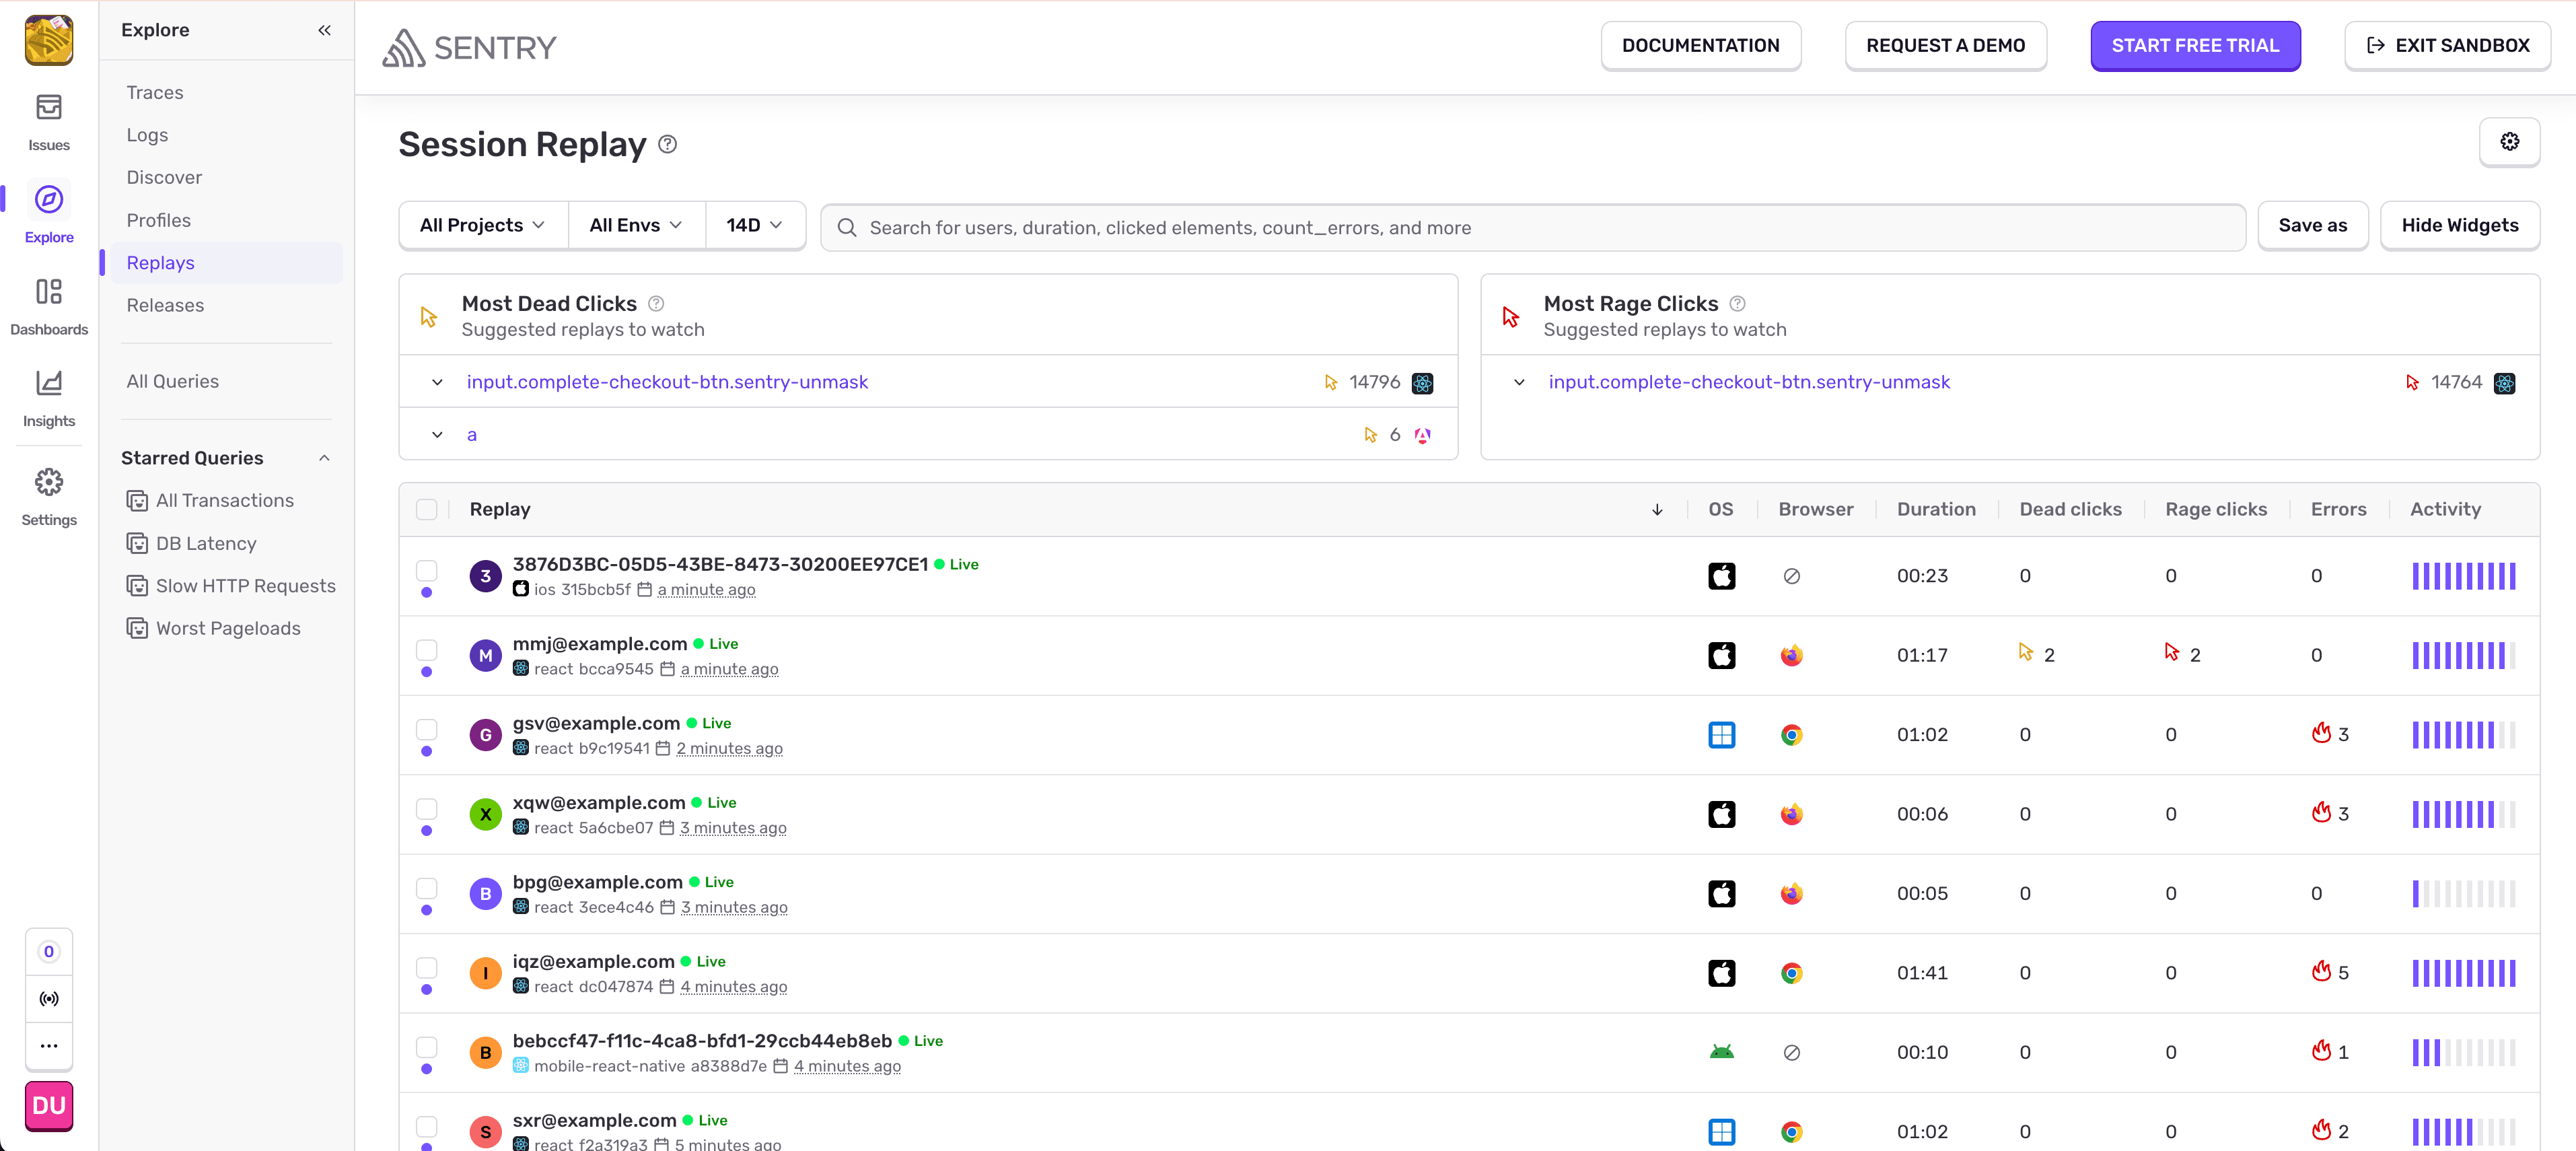Open replay settings gear at top right
The width and height of the screenshot is (2576, 1151).
tap(2509, 142)
